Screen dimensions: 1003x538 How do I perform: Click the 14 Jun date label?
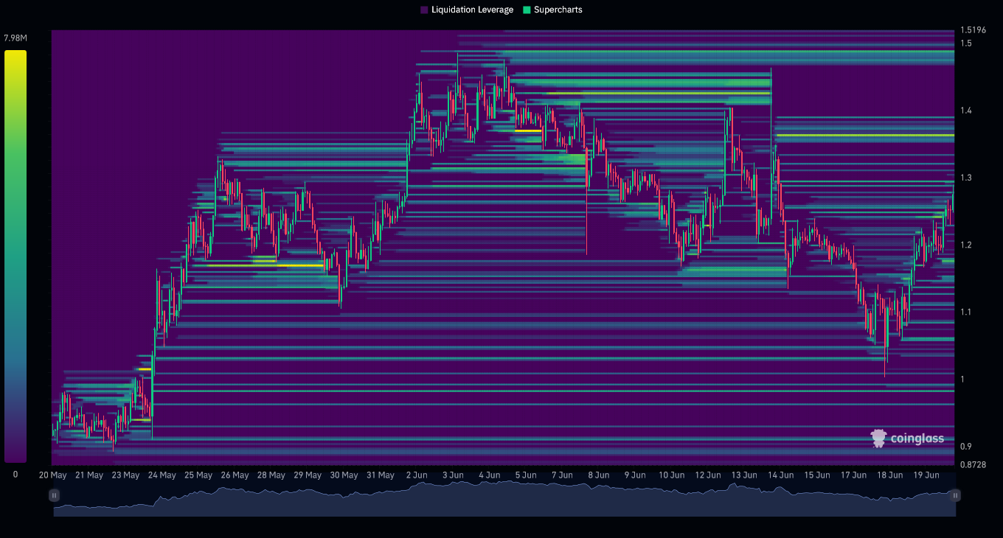pos(780,475)
